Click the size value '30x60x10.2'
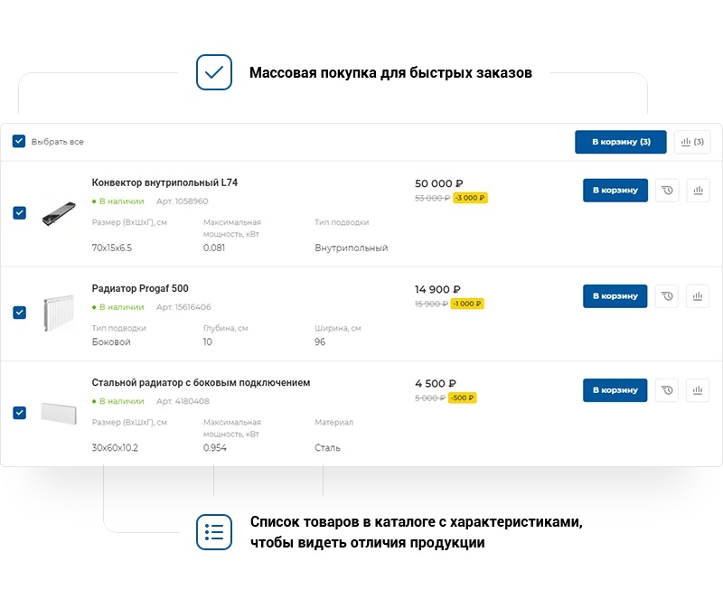The image size is (723, 599). click(115, 448)
